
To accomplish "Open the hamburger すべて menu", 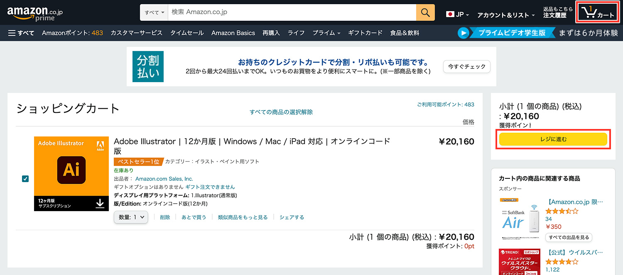I will pos(21,33).
